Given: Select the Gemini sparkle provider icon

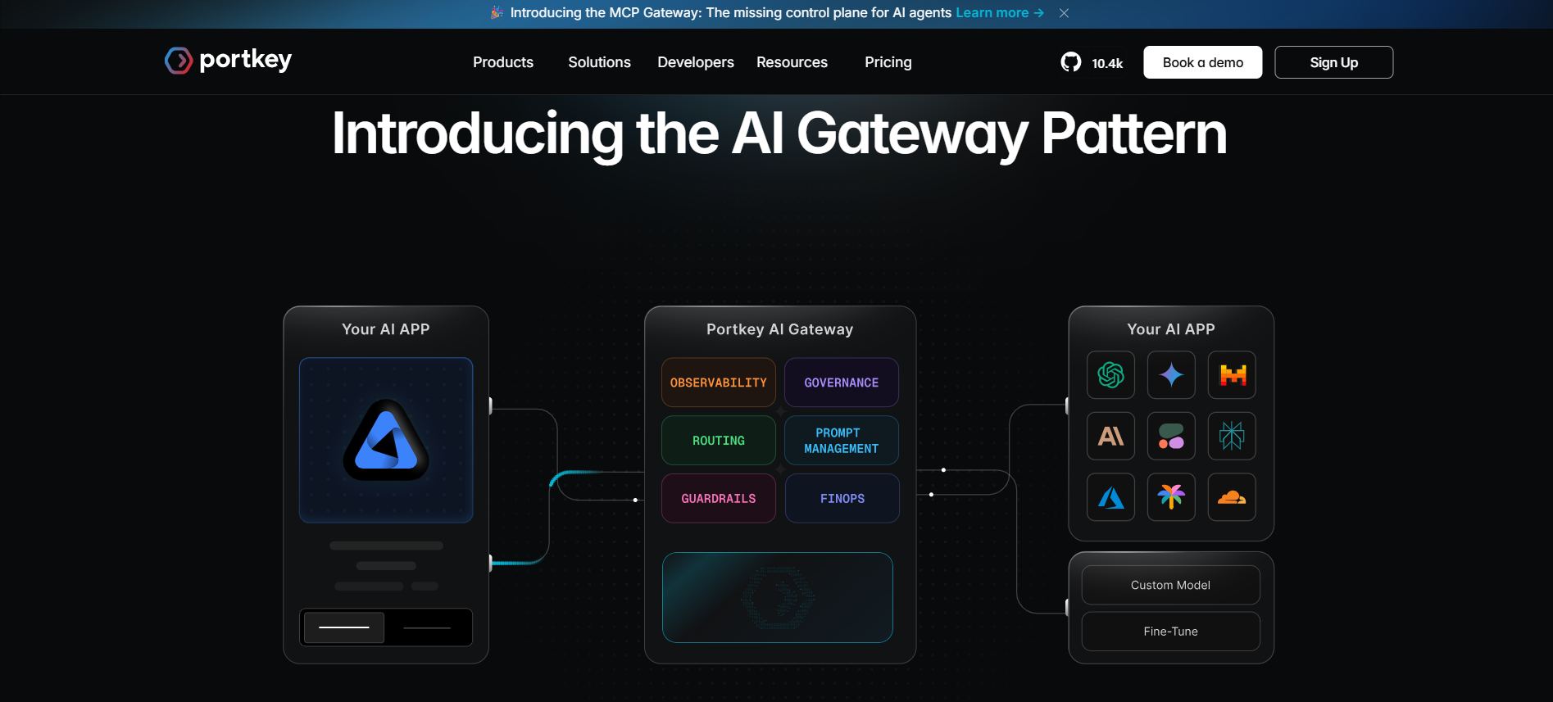Looking at the screenshot, I should pyautogui.click(x=1171, y=375).
